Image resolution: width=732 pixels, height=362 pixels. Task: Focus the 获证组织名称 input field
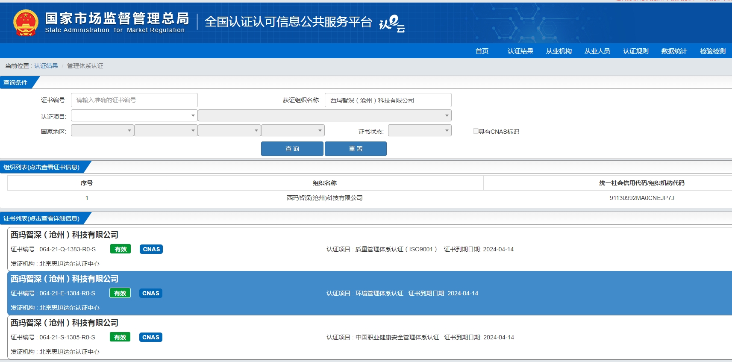click(x=388, y=100)
